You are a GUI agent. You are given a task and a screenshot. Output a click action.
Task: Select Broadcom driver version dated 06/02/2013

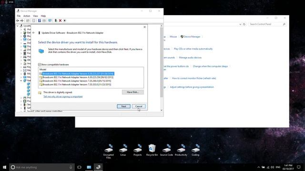tap(76, 77)
